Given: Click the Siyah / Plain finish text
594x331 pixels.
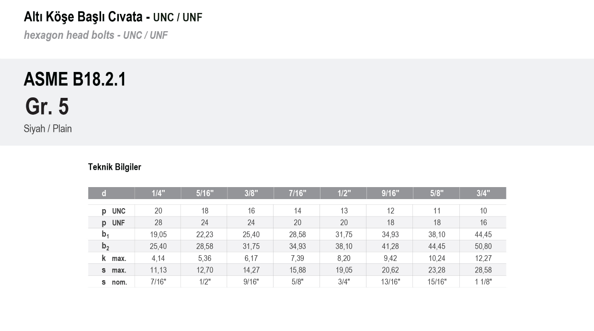Looking at the screenshot, I should tap(48, 129).
